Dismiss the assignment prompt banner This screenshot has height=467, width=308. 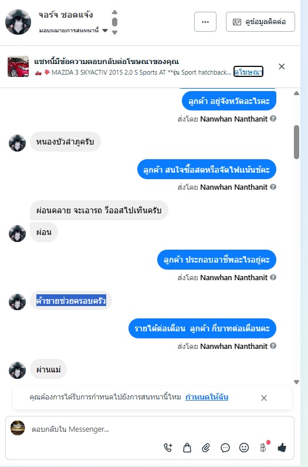tap(263, 398)
